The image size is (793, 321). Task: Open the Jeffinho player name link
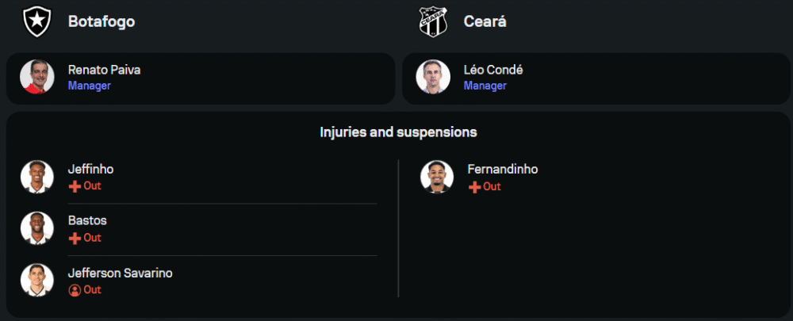(x=91, y=170)
